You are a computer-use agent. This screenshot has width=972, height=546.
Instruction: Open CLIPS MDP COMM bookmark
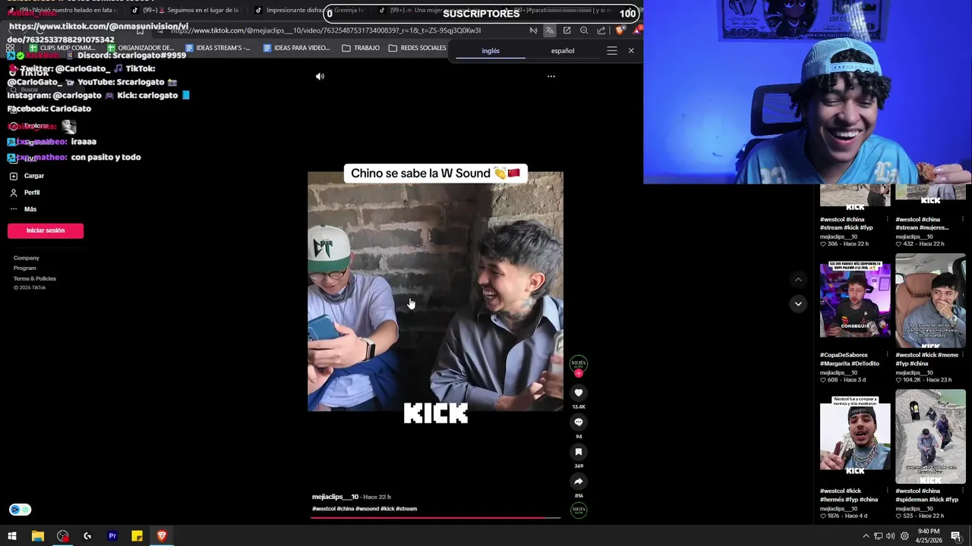click(62, 48)
